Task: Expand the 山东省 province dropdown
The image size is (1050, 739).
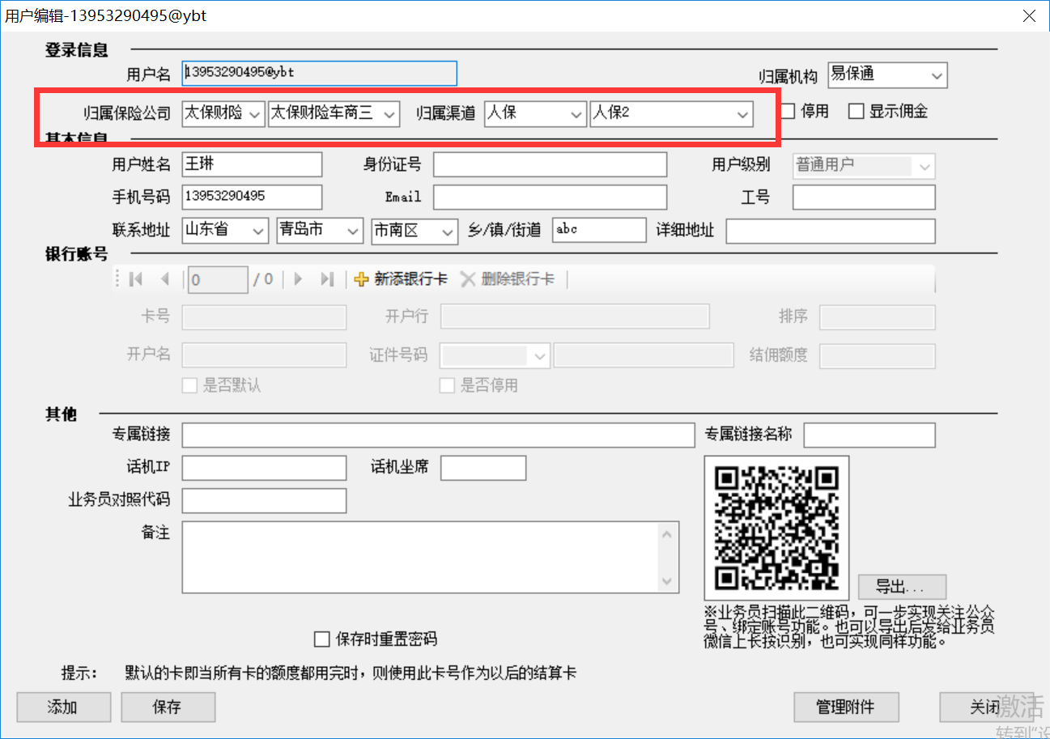Action: point(258,231)
